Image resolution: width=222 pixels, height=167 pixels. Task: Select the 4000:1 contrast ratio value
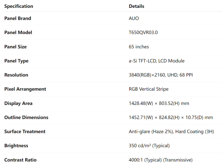[161, 160]
